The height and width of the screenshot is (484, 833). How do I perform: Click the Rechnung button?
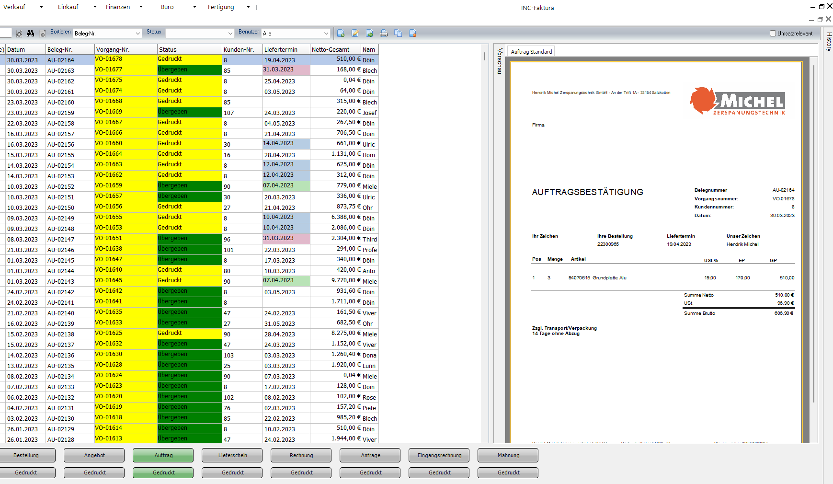[301, 455]
